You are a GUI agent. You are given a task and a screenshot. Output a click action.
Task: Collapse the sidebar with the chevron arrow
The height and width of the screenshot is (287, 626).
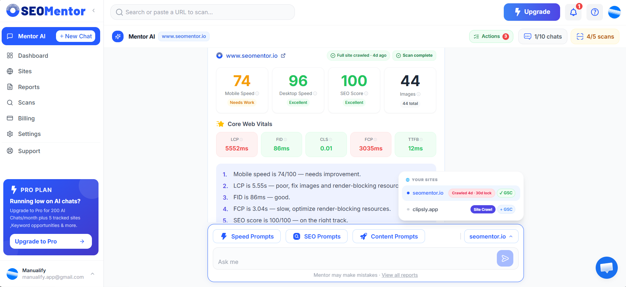pos(94,11)
